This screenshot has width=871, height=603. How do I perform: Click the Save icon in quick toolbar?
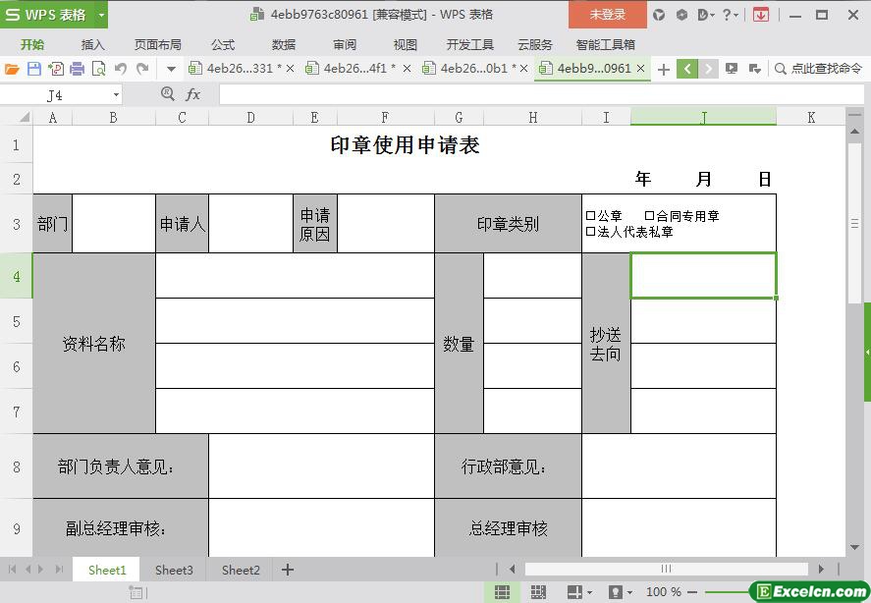pos(34,69)
